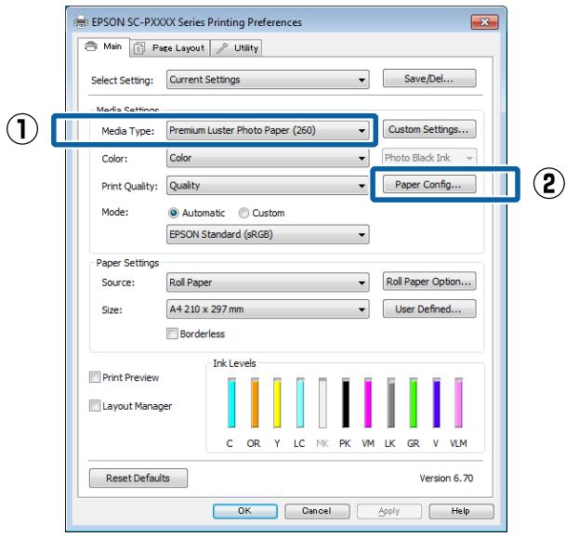Click the Page Layout tab page icon
566x537 pixels.
(139, 48)
